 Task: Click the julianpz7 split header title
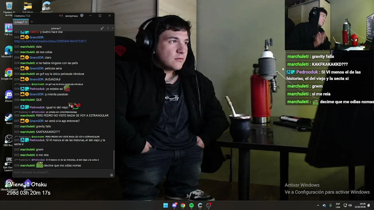pos(56,28)
